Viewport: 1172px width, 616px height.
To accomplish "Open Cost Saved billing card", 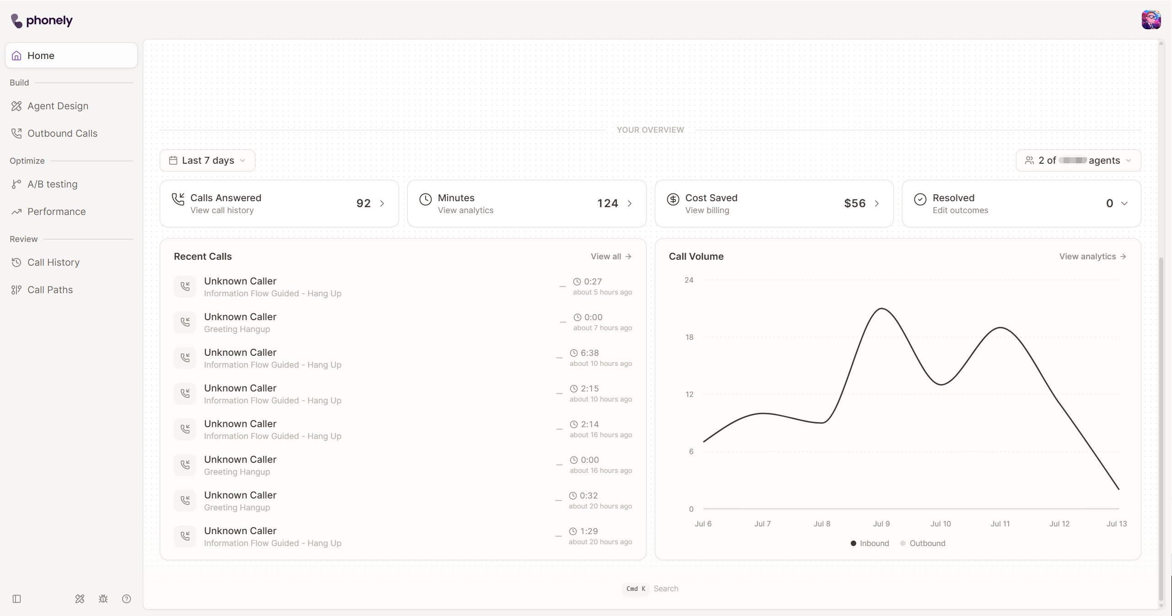I will (x=774, y=204).
